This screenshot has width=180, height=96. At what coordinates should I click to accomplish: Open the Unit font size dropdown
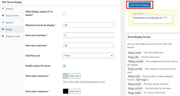pyautogui.click(x=88, y=56)
